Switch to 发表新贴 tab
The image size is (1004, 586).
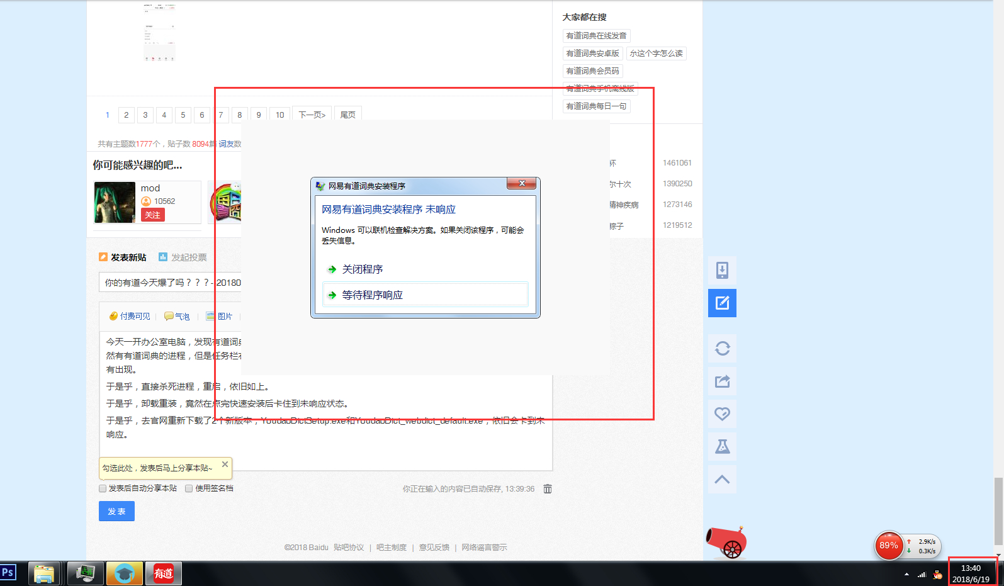(123, 257)
